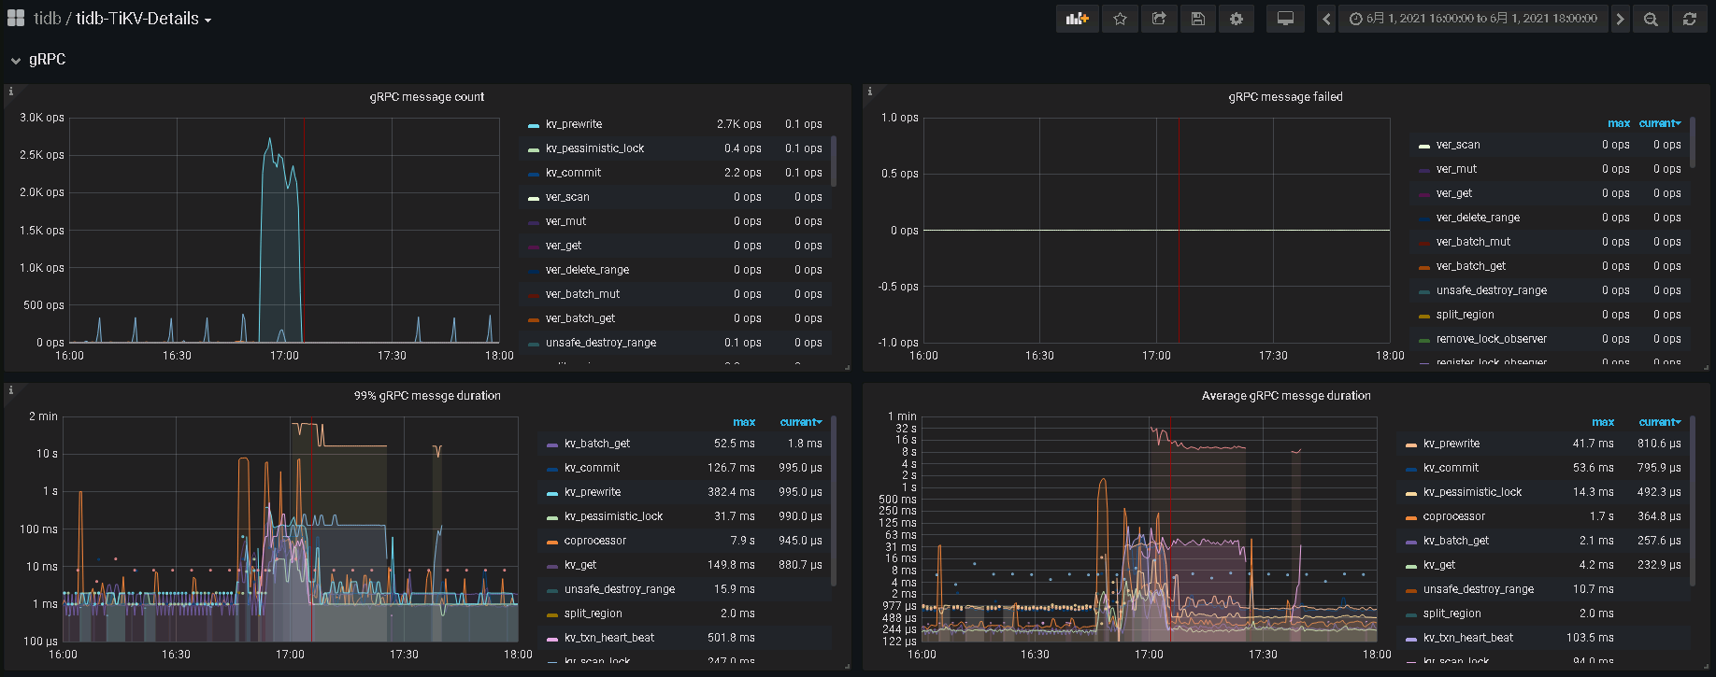1716x677 pixels.
Task: Toggle ver_scan series in gRPC message failed legend
Action: click(x=1457, y=145)
